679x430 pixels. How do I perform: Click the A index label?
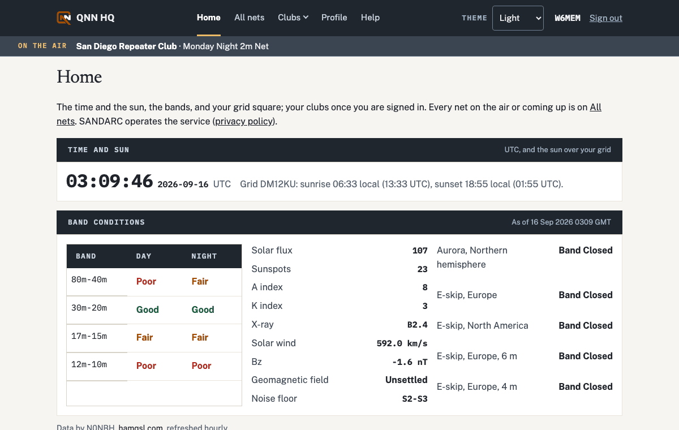tap(267, 287)
